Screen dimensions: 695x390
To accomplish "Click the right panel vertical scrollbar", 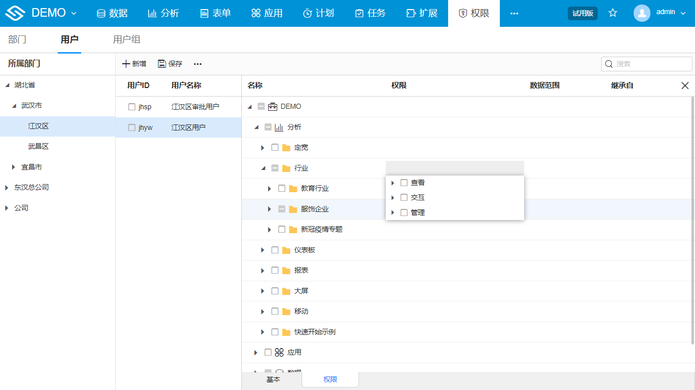I will click(x=692, y=221).
